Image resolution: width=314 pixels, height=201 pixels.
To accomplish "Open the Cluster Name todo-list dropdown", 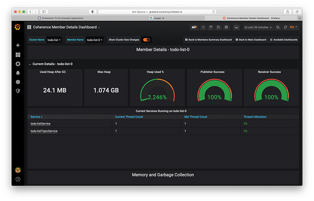I will [54, 40].
